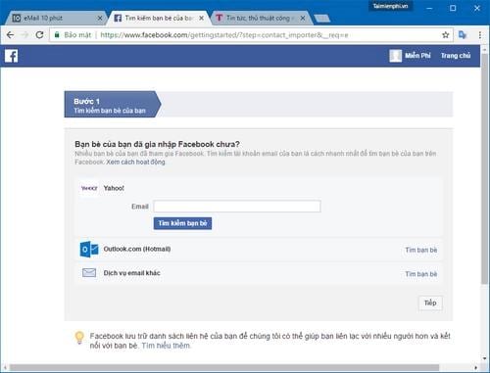Click the Yahoo! logo icon
This screenshot has width=490, height=373.
pyautogui.click(x=89, y=188)
